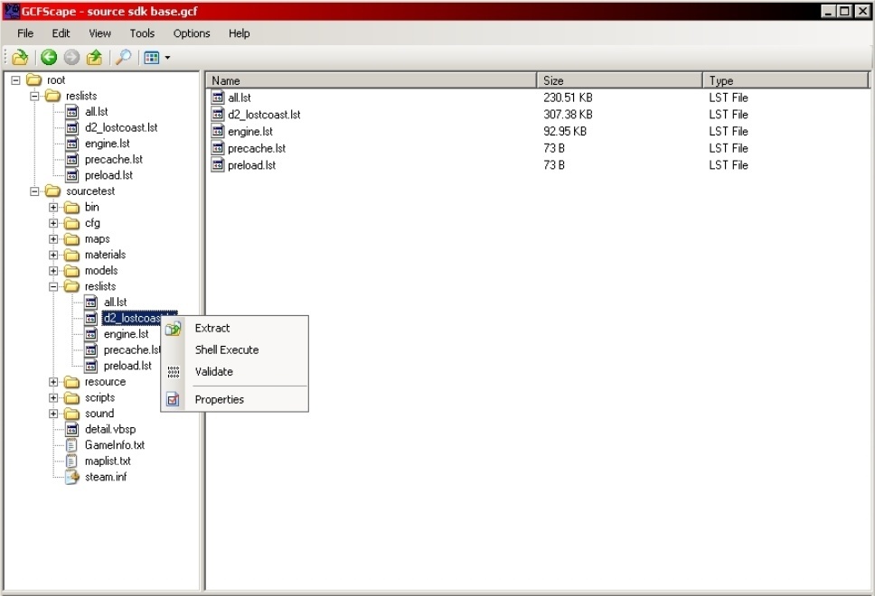Expand the resource folder

pyautogui.click(x=53, y=382)
